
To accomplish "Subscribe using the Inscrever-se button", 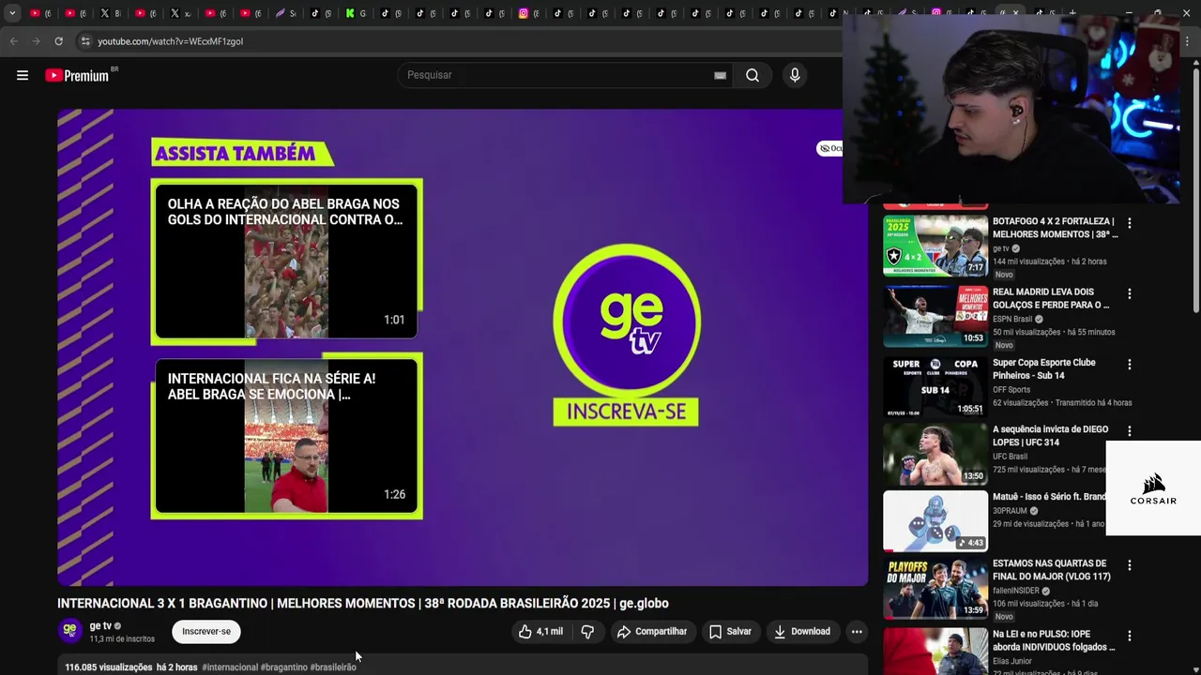I will 206,632.
